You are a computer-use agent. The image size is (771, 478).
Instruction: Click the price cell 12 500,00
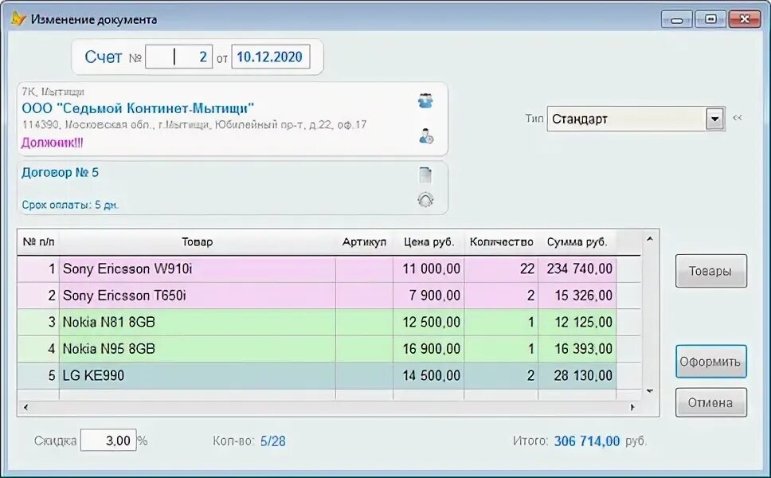click(x=429, y=322)
